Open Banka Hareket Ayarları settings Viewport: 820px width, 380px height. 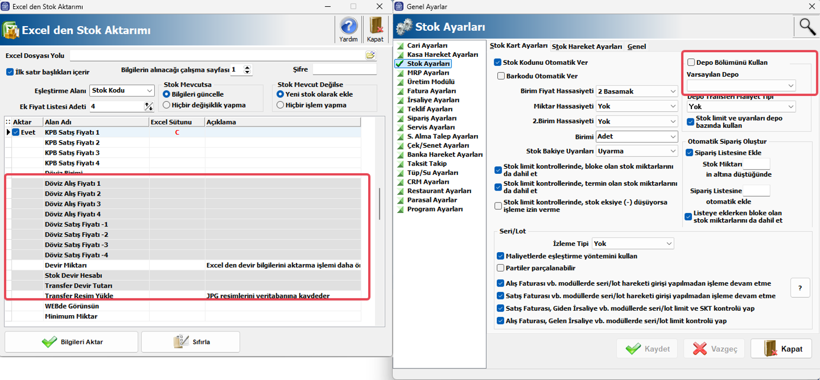click(x=445, y=155)
